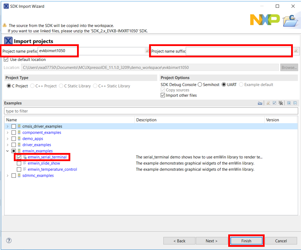Uncheck the emwin_serial_terminal checkbox

point(19,157)
